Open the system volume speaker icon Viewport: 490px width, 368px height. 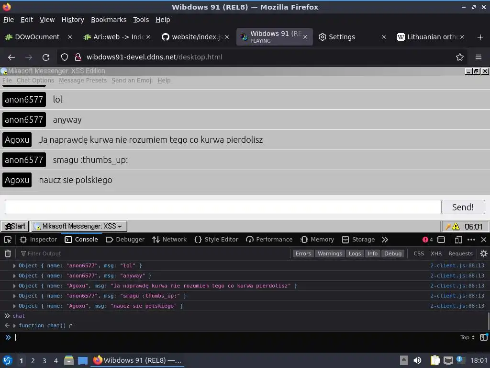click(417, 360)
